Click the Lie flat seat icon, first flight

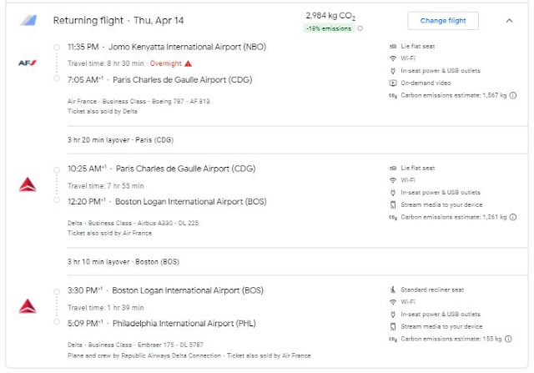click(x=393, y=46)
